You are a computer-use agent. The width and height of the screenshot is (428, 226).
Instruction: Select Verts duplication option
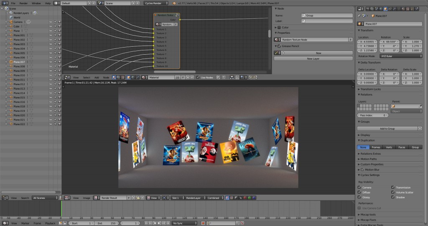(389, 147)
